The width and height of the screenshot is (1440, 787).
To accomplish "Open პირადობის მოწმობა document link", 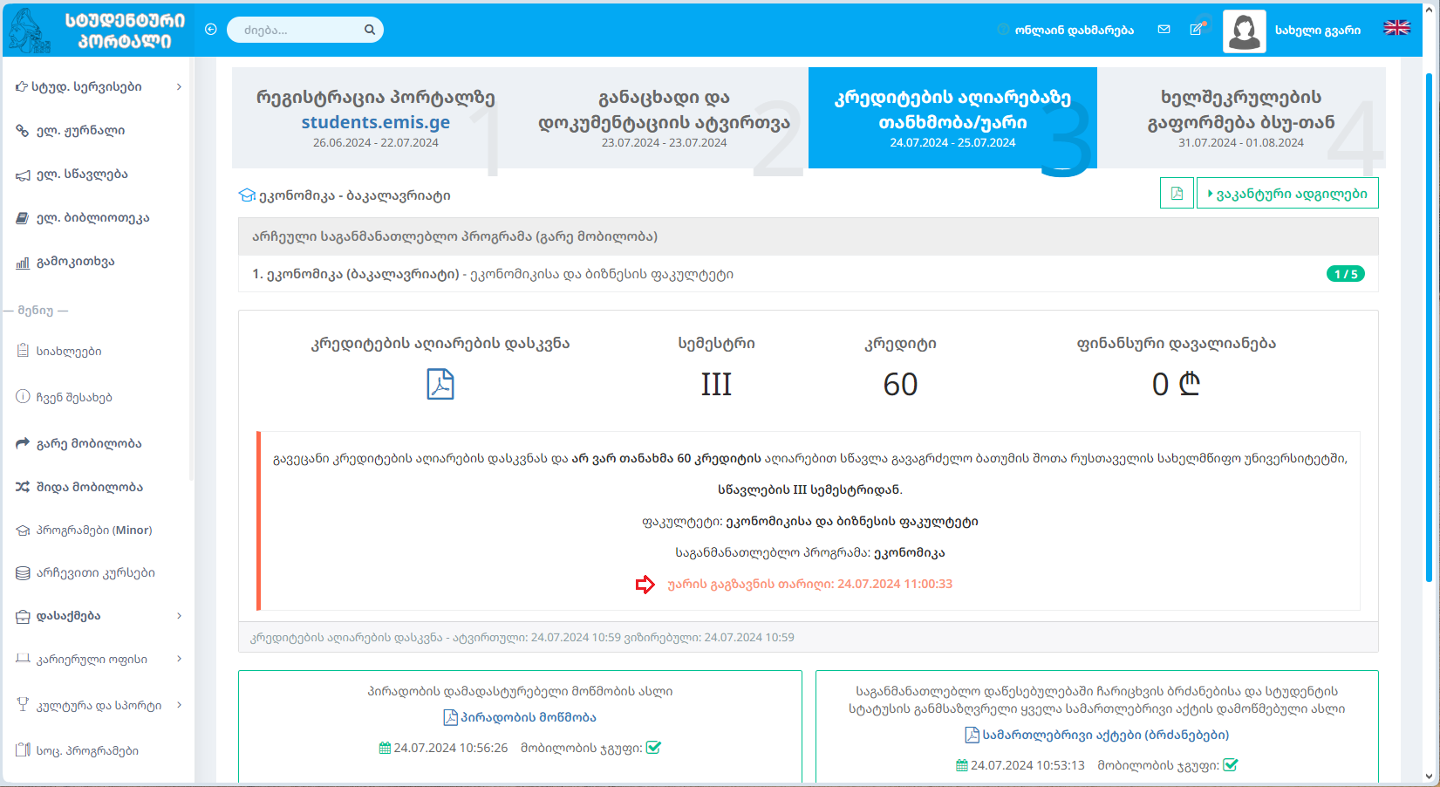I will click(x=520, y=717).
